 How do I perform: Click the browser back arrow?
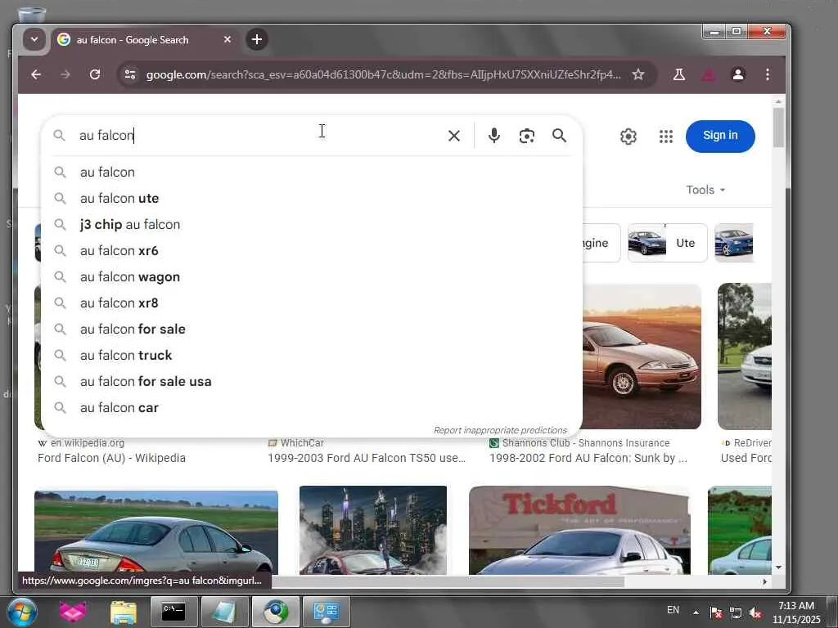pyautogui.click(x=36, y=74)
